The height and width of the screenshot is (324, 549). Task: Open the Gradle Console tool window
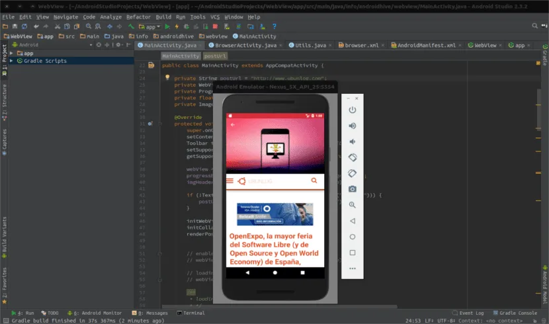click(x=515, y=313)
